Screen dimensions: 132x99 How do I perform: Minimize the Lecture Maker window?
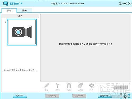tap(125, 3)
